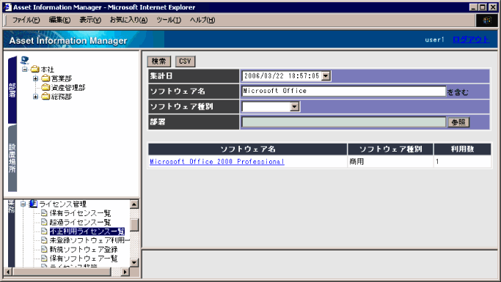501x282 pixels.
Task: Click the ライセンス管理 book icon
Action: pyautogui.click(x=33, y=204)
